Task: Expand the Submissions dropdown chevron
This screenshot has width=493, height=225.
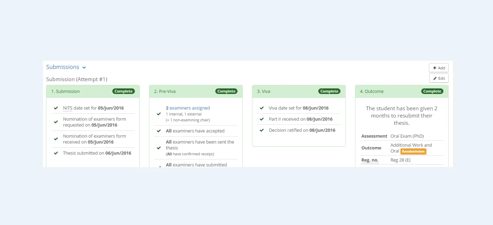Action: click(x=84, y=67)
